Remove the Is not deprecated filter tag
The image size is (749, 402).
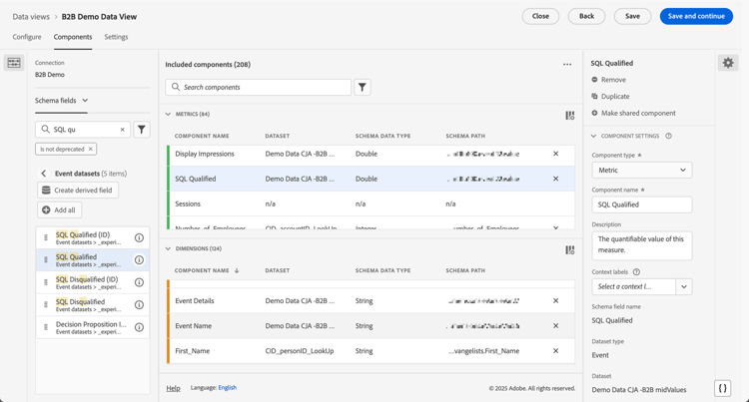click(x=91, y=150)
